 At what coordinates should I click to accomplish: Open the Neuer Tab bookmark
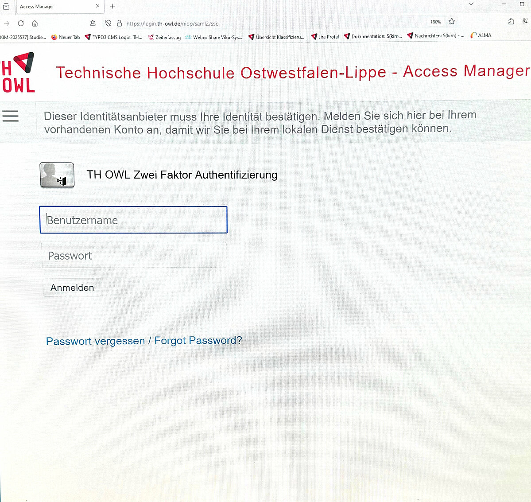point(66,37)
